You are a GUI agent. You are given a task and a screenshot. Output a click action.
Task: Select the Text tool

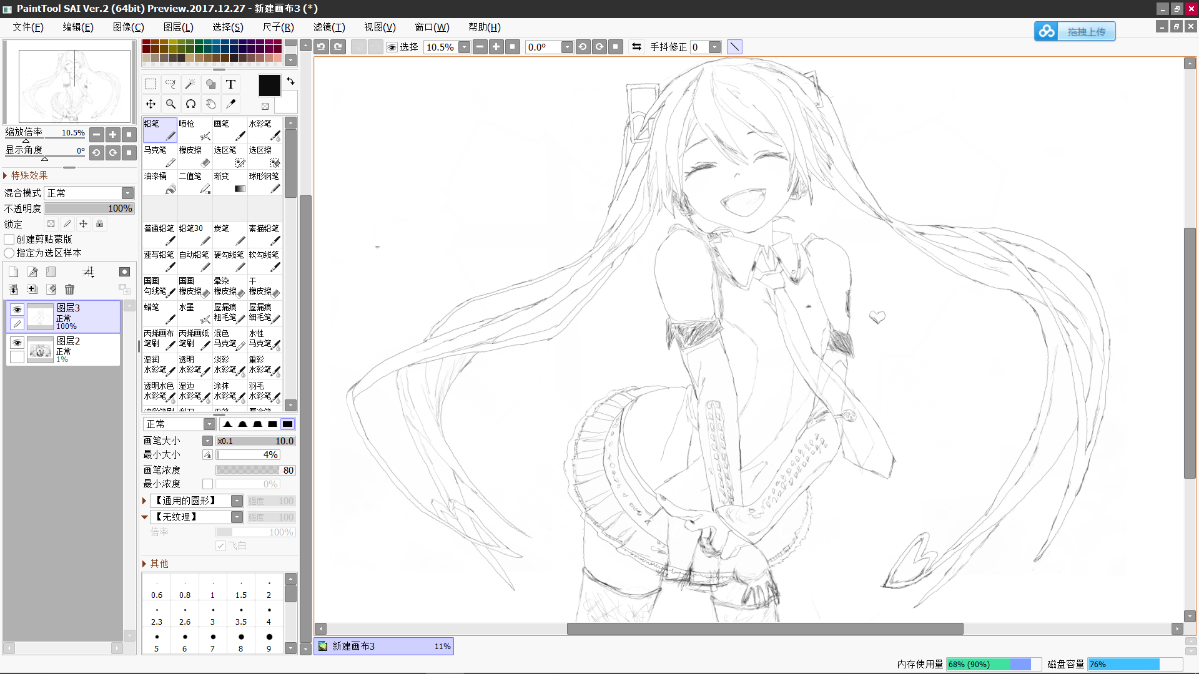click(x=230, y=84)
